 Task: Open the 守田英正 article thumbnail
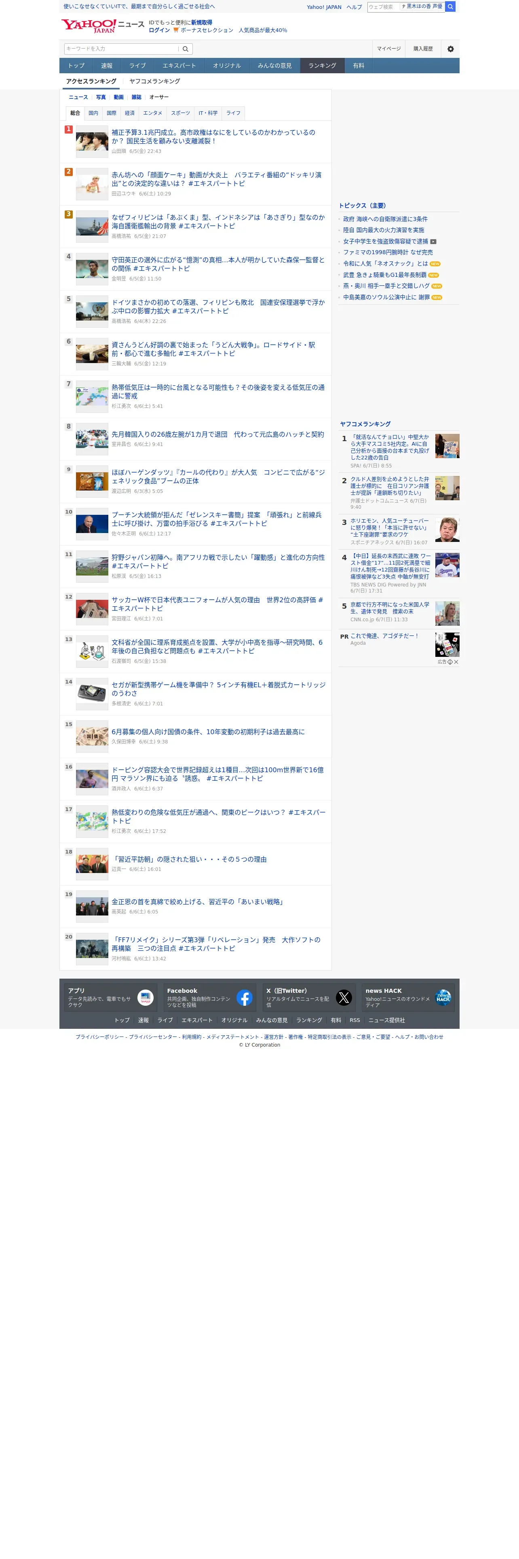[92, 269]
